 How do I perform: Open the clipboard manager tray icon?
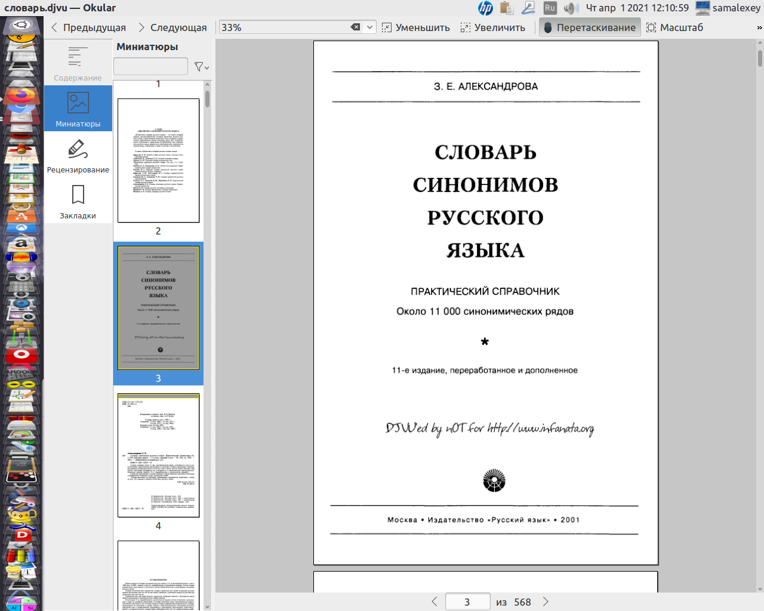(x=507, y=8)
